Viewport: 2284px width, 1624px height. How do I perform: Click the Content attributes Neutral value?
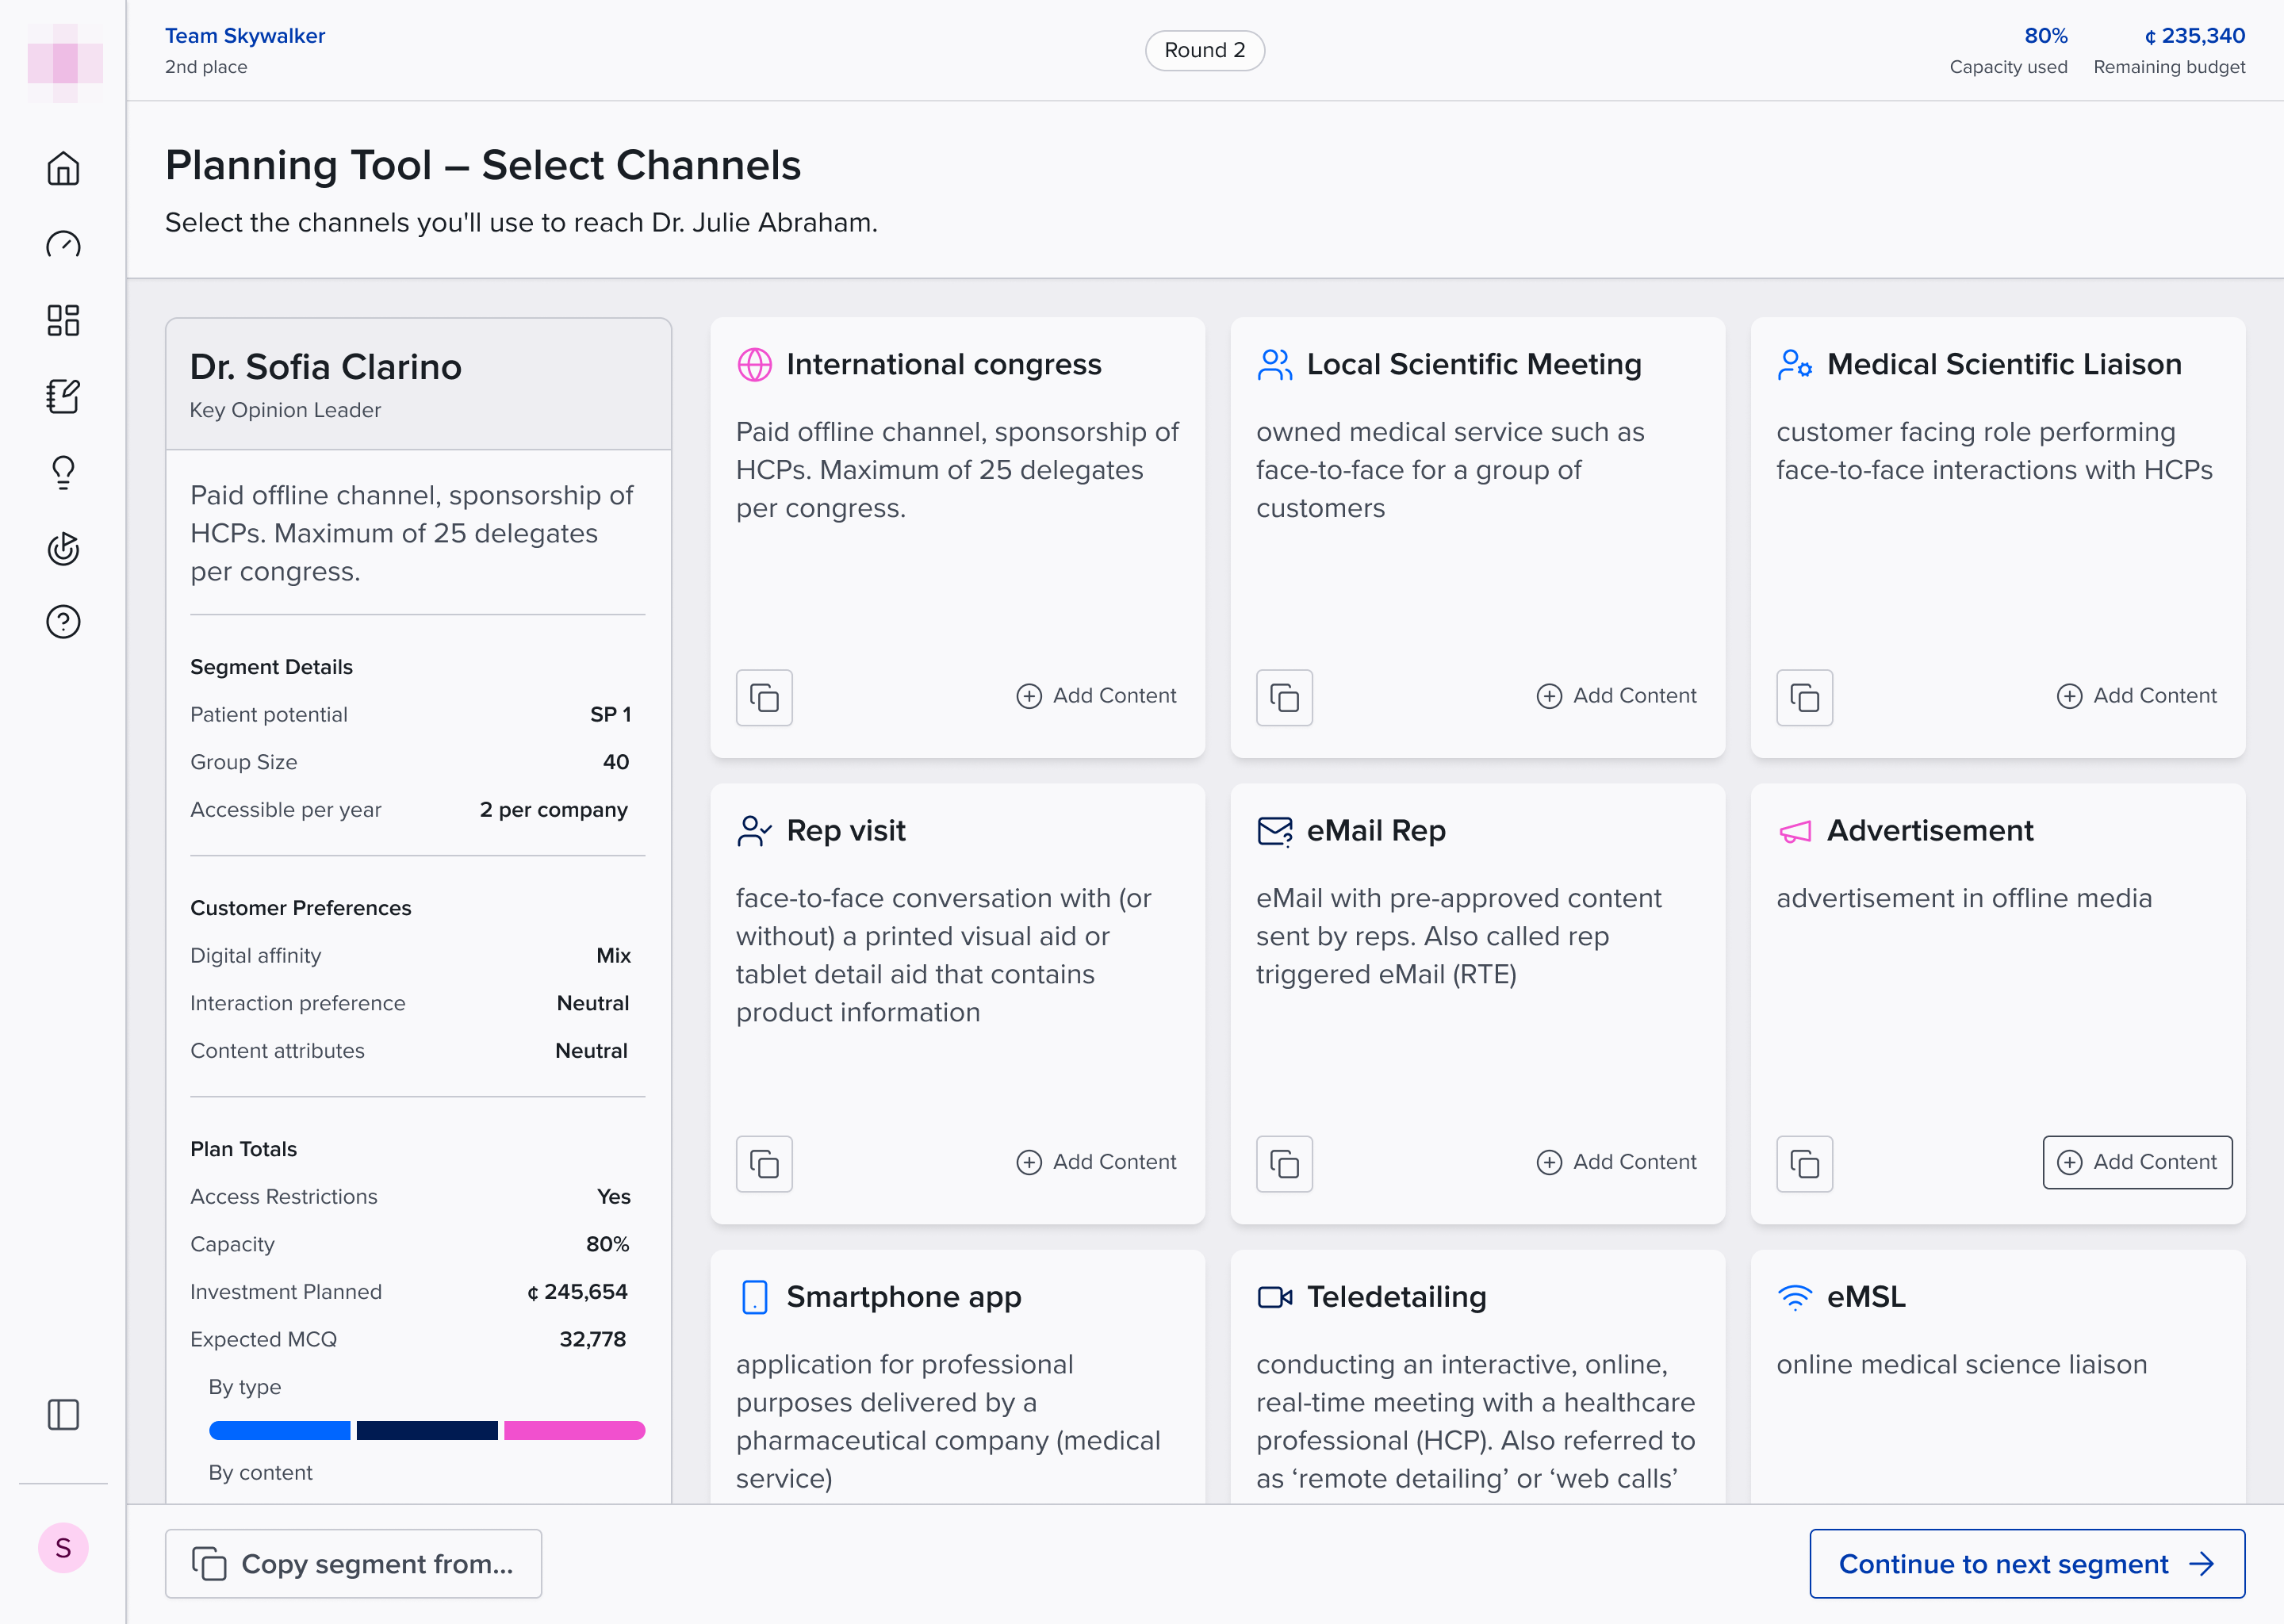pos(591,1051)
